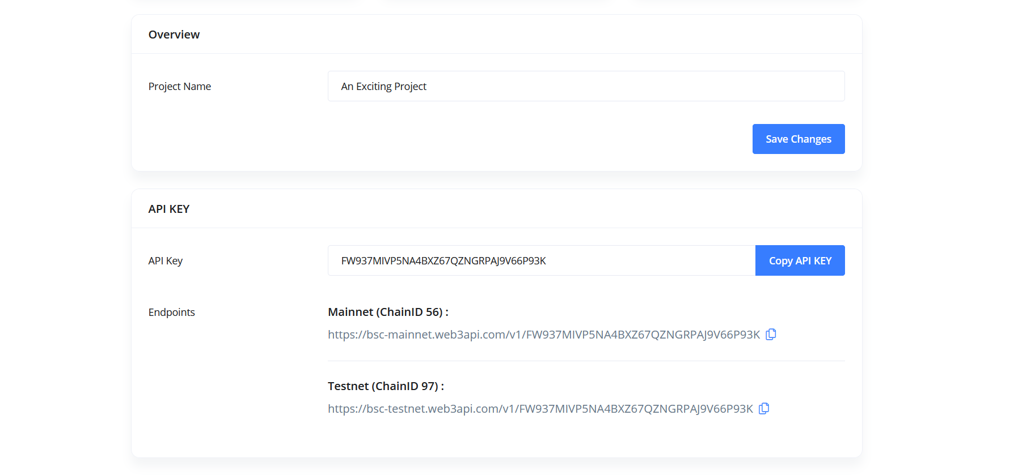The image size is (1018, 475).
Task: Click the API KEY section heading
Action: [x=169, y=209]
